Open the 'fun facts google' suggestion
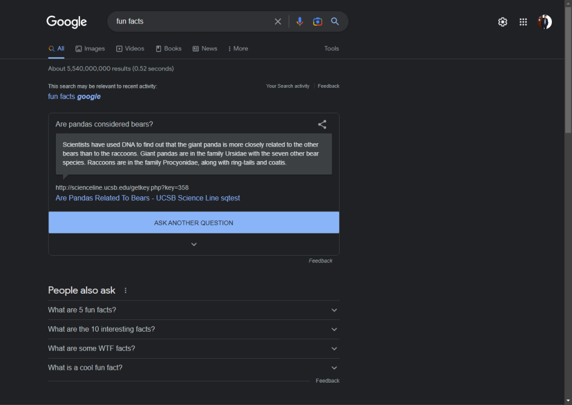 (x=74, y=96)
